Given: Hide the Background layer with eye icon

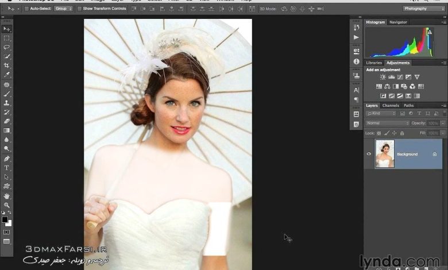Looking at the screenshot, I should coord(369,154).
